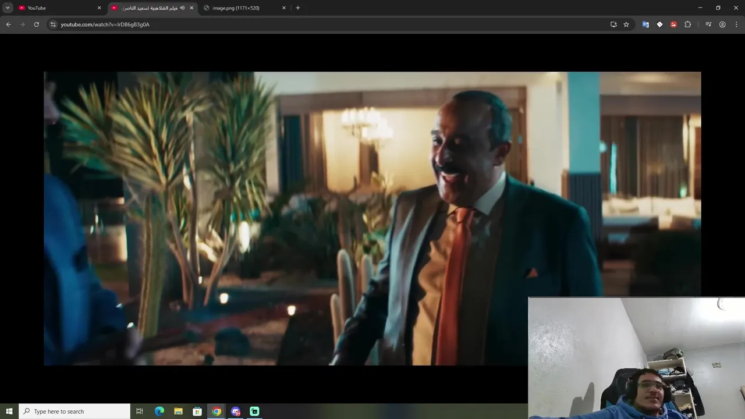Close the image.png tab
This screenshot has height=419, width=745.
tap(284, 8)
